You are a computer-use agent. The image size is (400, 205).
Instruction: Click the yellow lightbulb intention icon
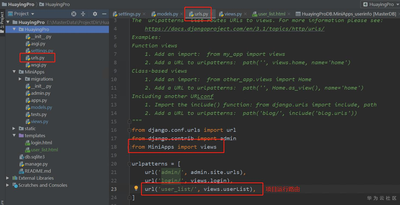click(x=136, y=188)
